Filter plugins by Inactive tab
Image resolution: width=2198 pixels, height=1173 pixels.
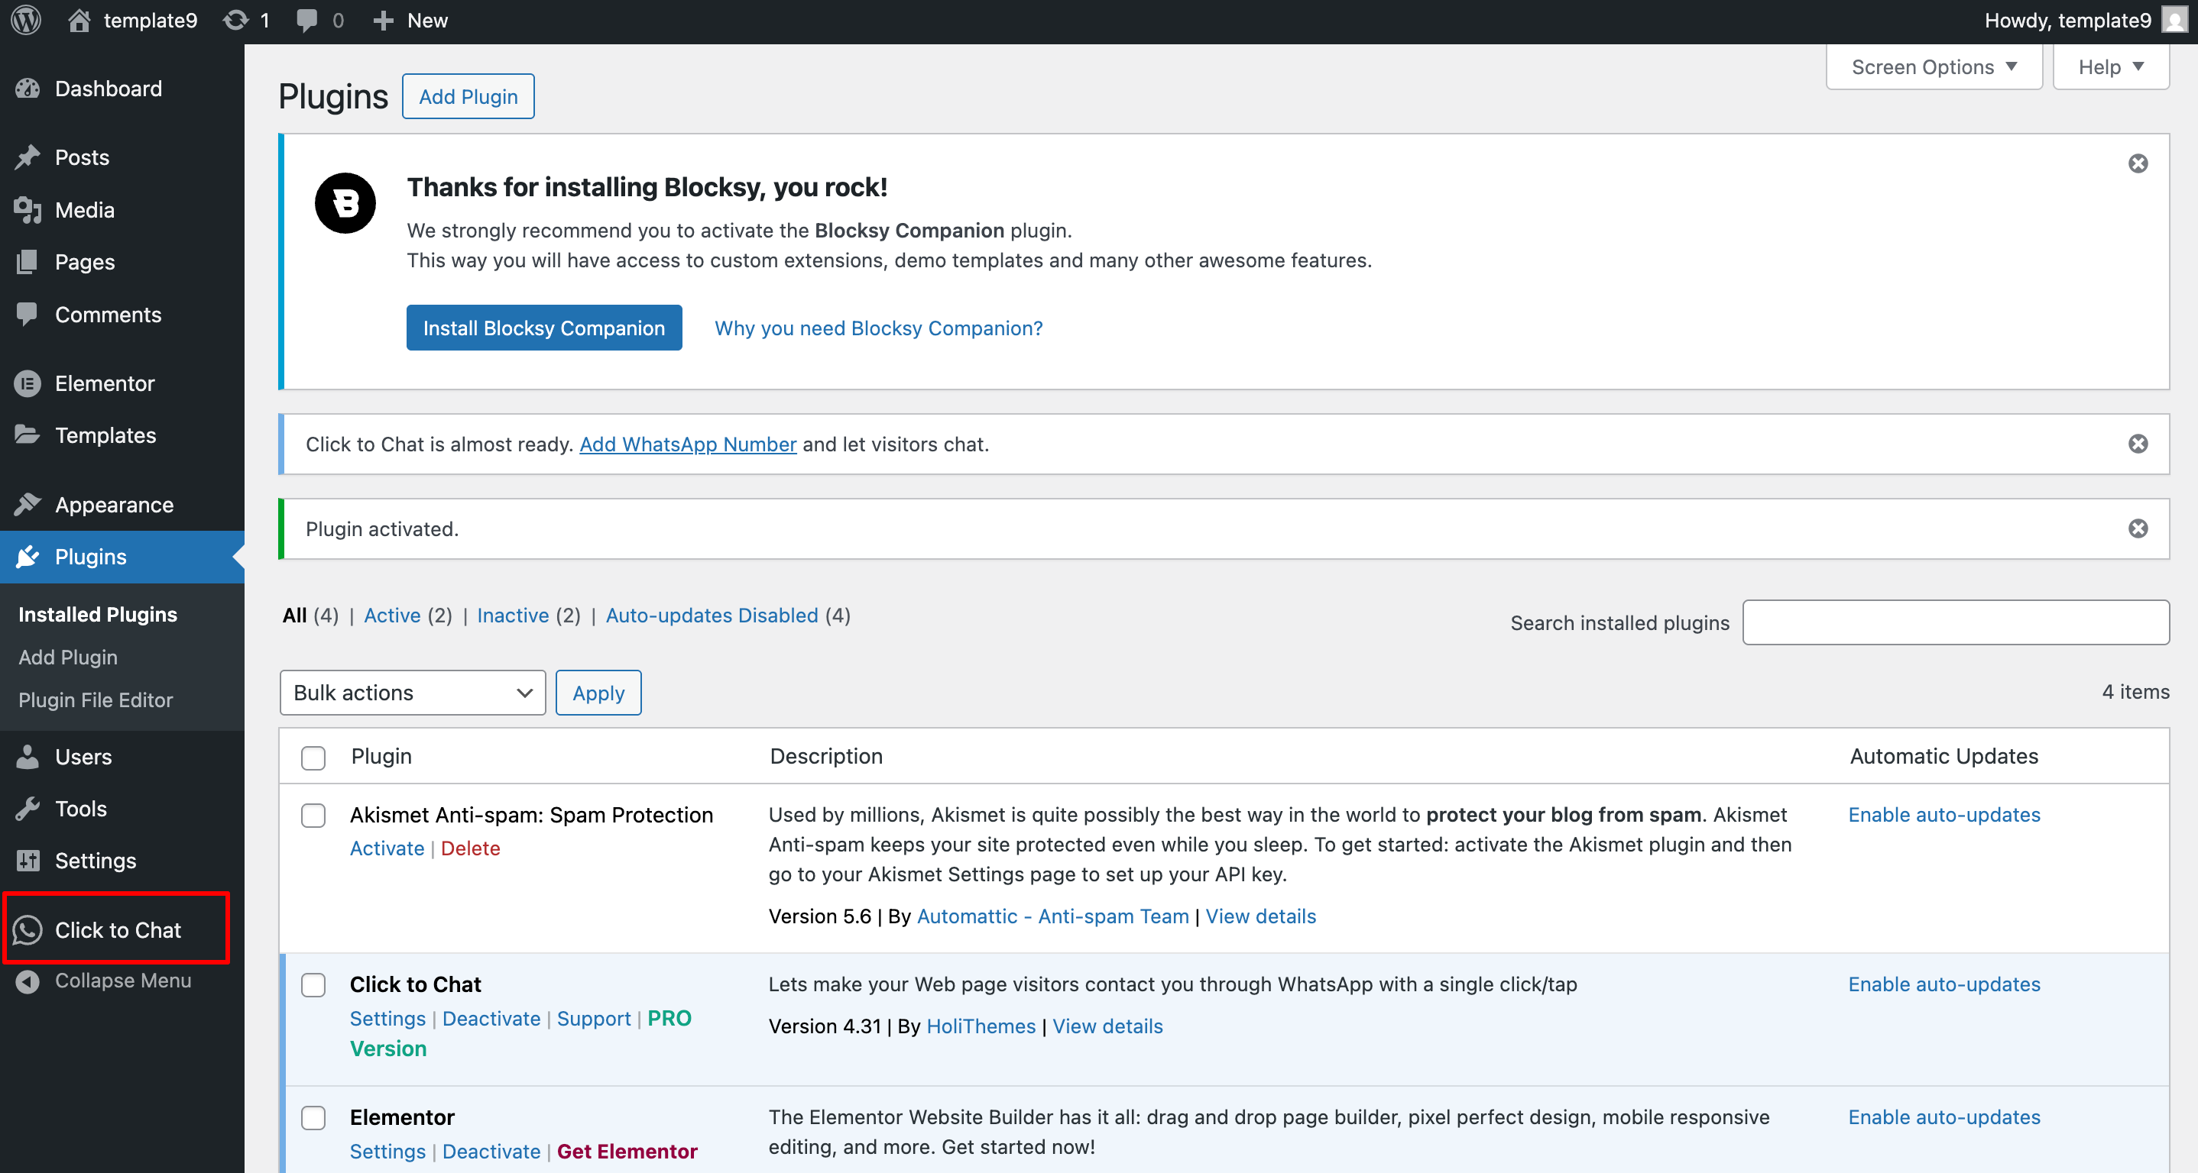point(513,616)
